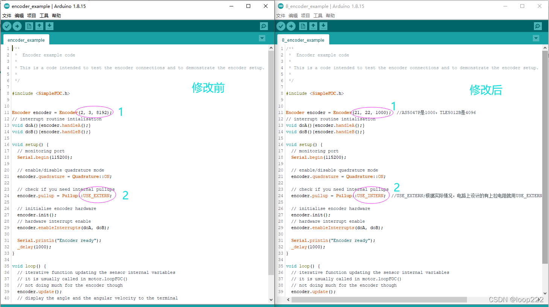This screenshot has height=307, width=549.
Task: Open Serial Monitor in left window
Action: [264, 26]
